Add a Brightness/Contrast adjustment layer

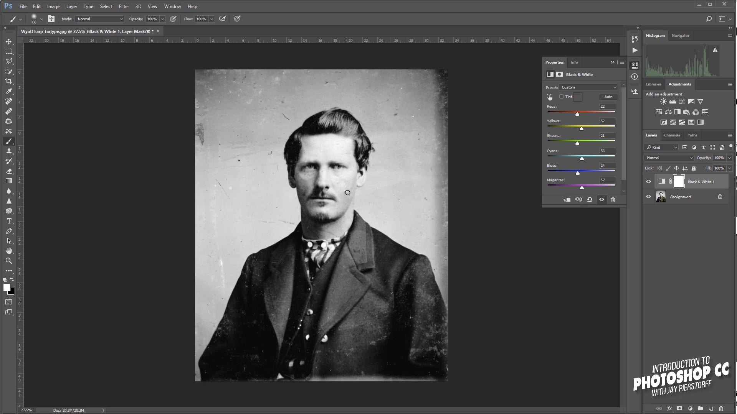[x=663, y=102]
